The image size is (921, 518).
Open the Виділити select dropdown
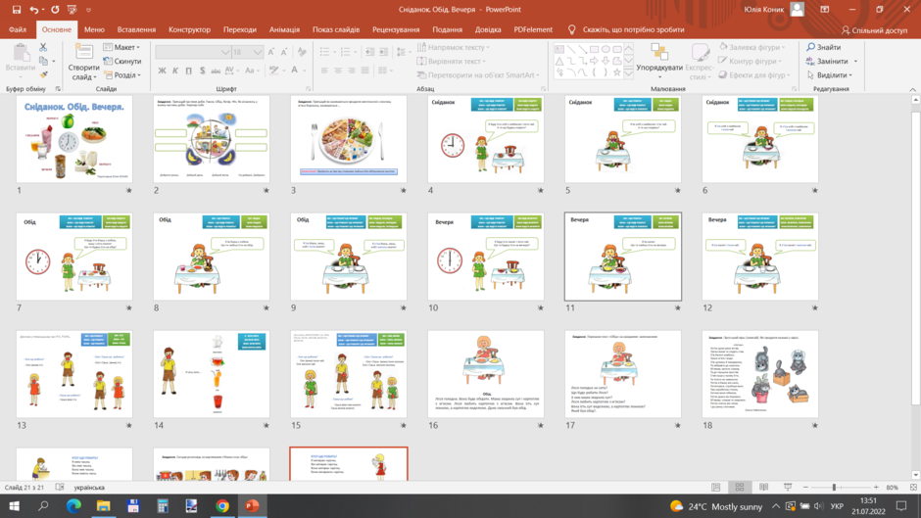pos(831,75)
